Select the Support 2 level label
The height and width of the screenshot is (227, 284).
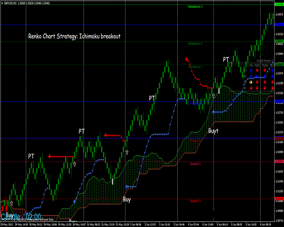coord(195,164)
